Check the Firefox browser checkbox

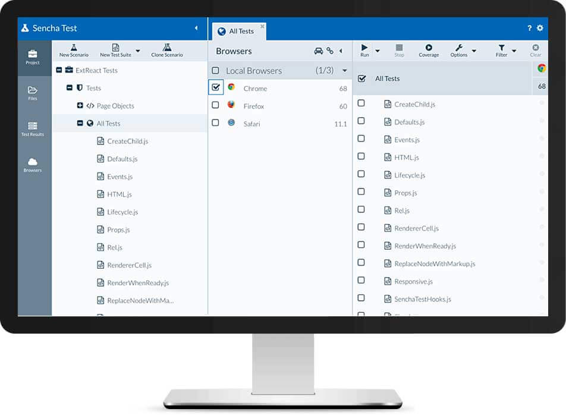[215, 105]
